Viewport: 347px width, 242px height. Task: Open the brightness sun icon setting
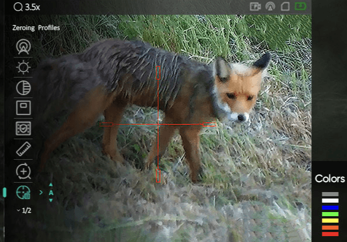23,68
